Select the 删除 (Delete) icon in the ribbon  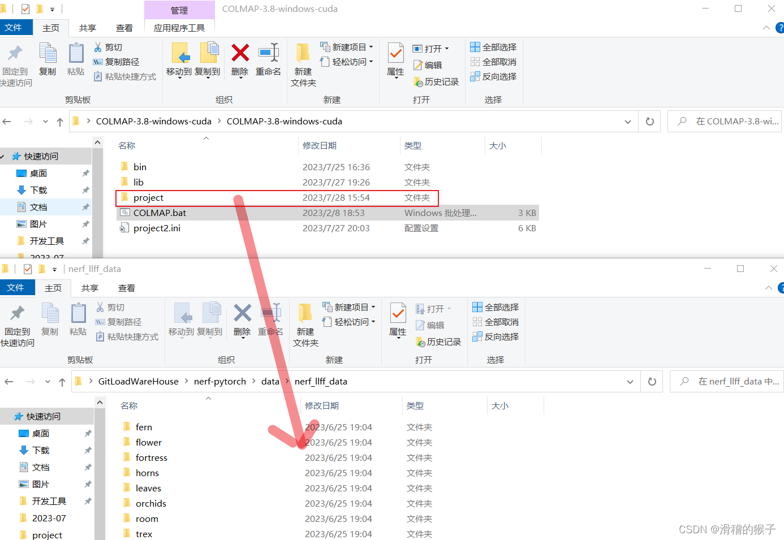[240, 61]
